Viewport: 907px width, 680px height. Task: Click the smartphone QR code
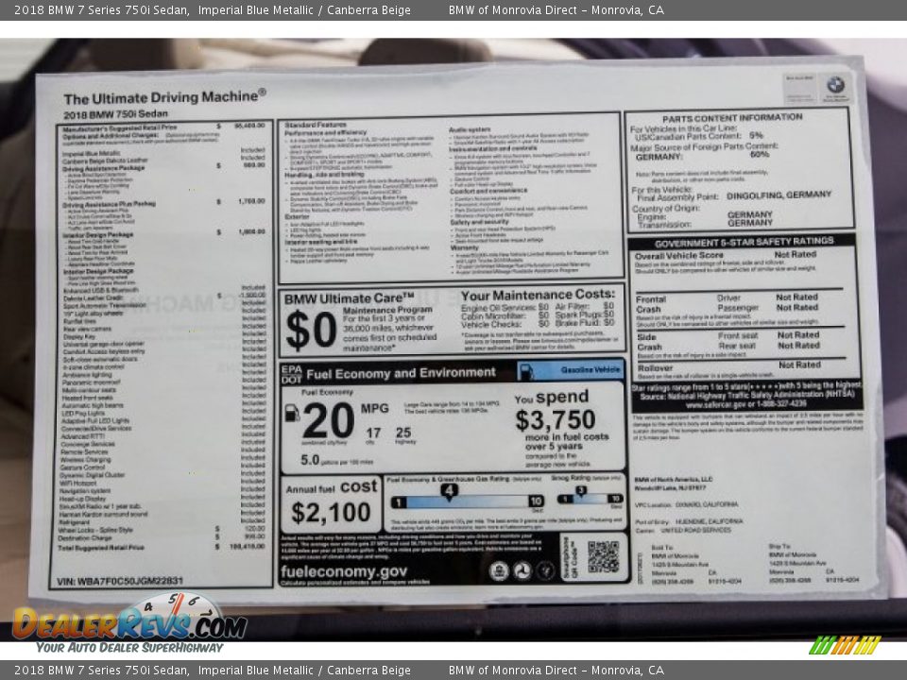point(603,556)
